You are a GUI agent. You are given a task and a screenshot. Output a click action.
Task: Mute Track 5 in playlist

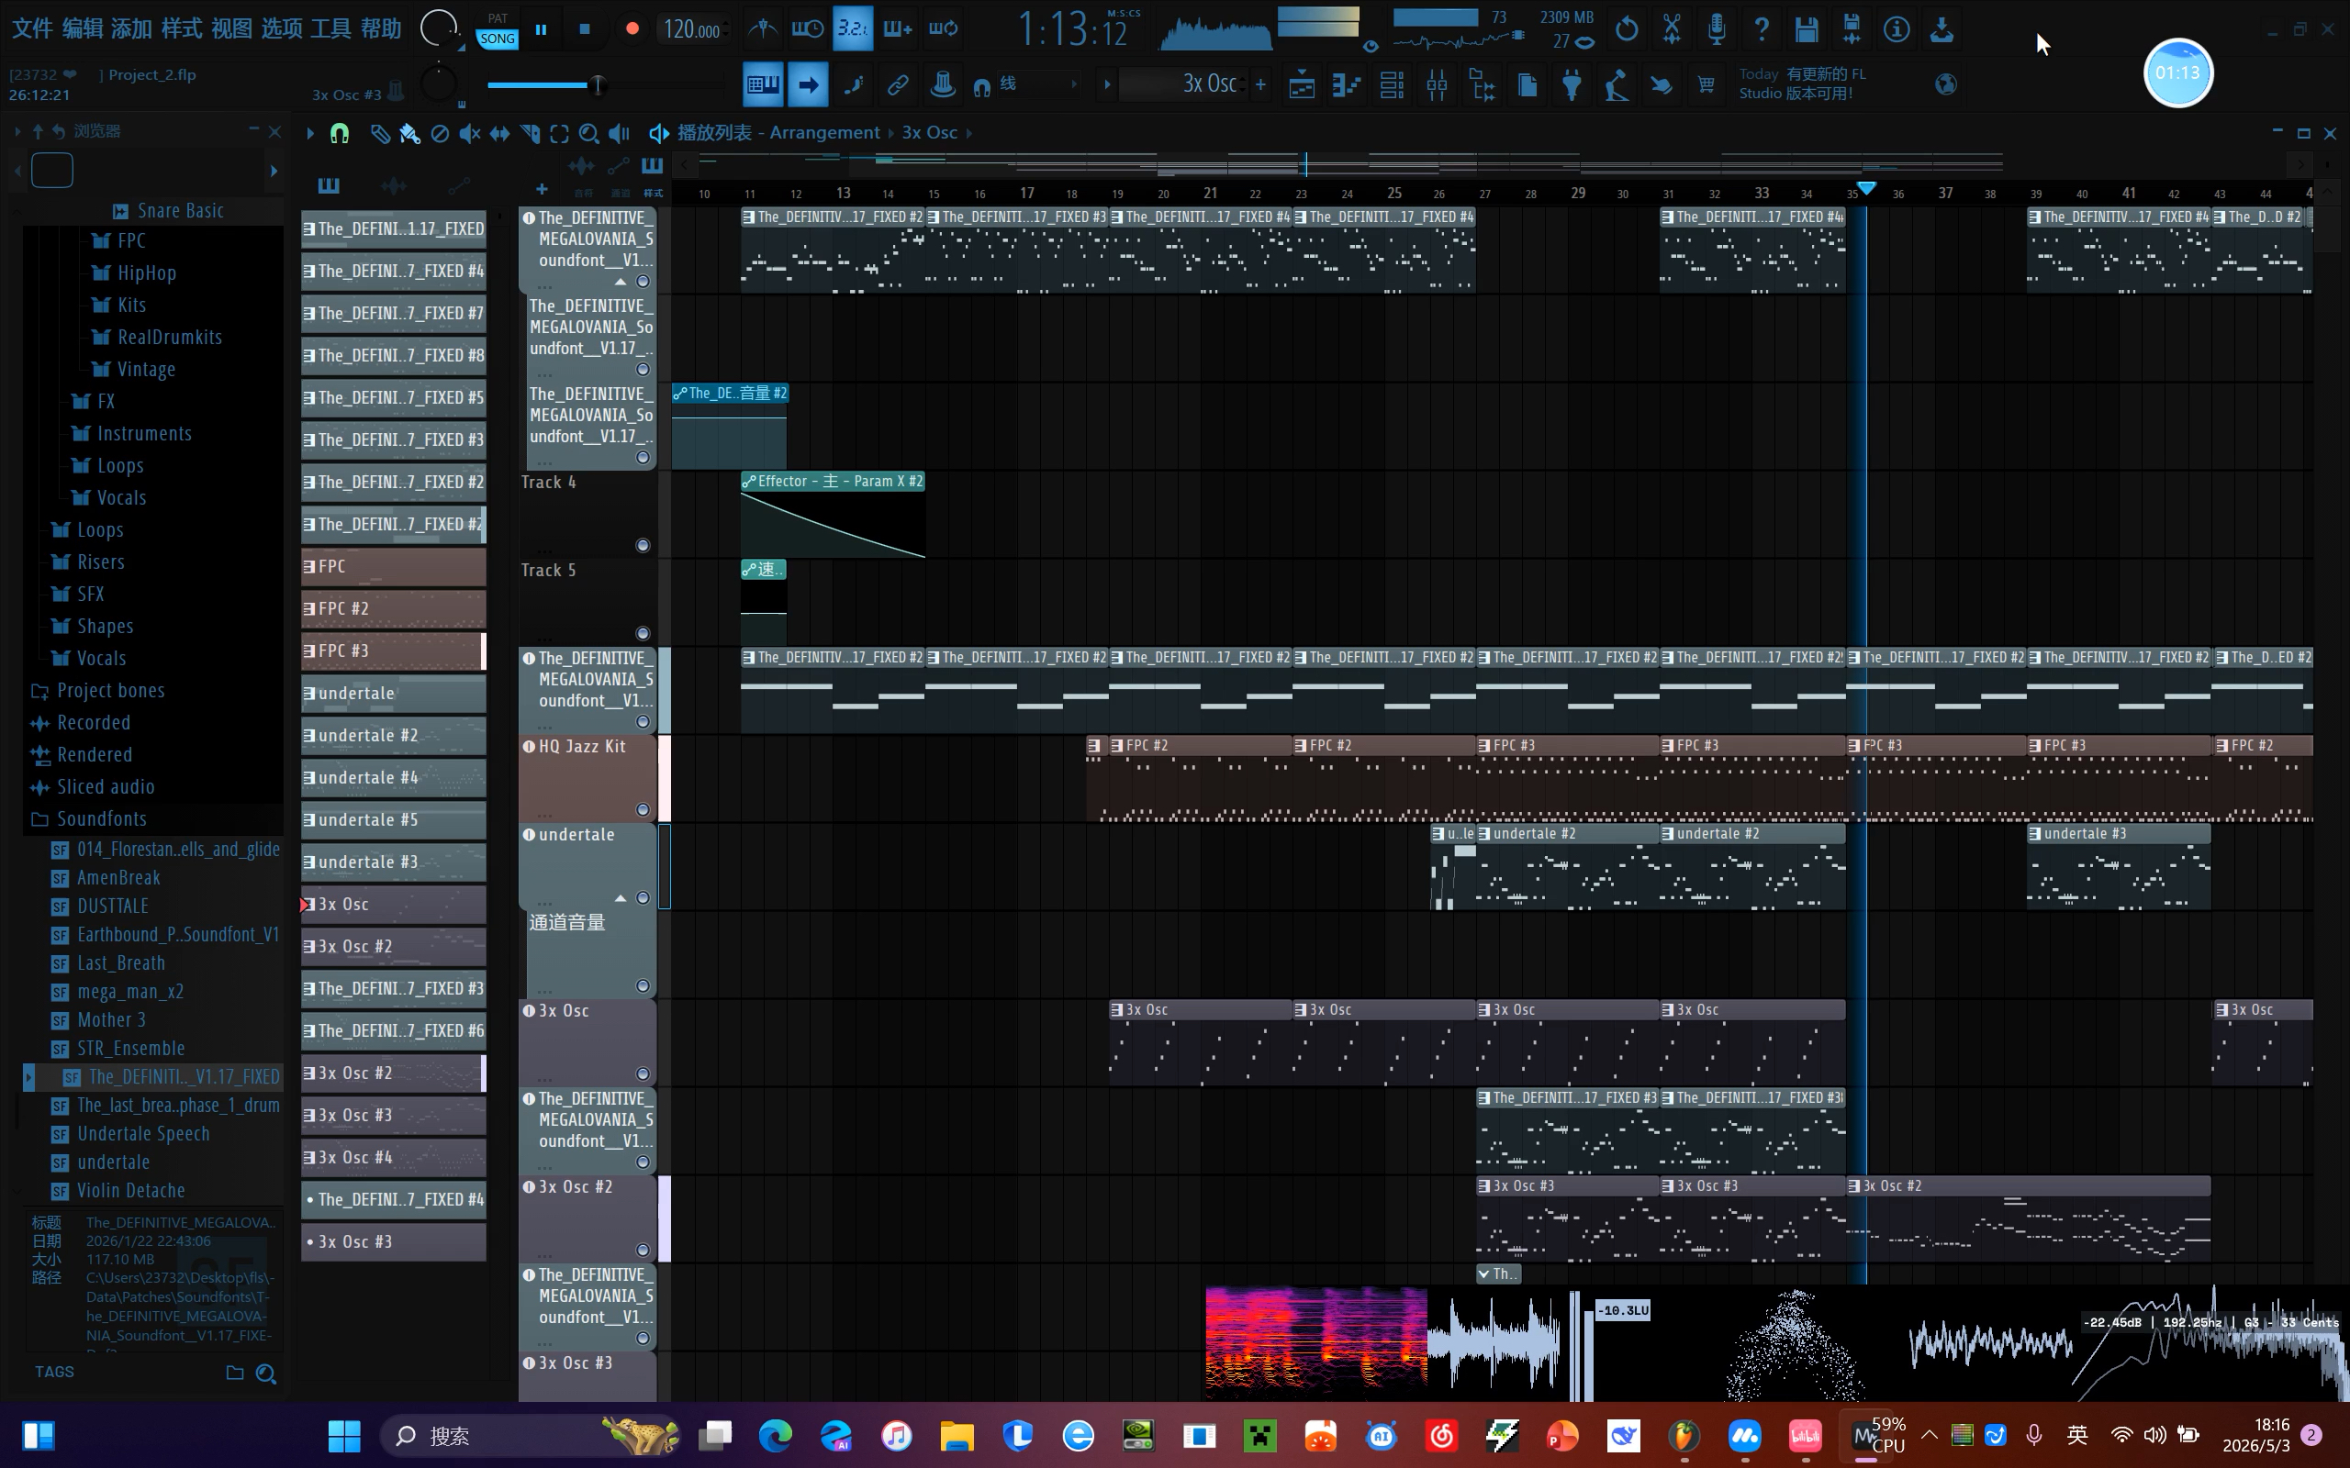click(x=642, y=634)
